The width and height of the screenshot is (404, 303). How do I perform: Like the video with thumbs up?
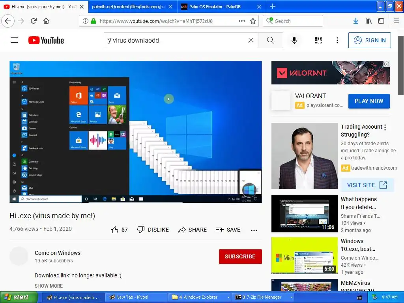[x=119, y=230]
